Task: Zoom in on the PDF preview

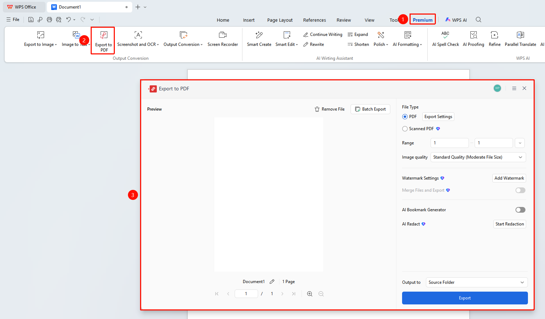Action: (x=310, y=294)
